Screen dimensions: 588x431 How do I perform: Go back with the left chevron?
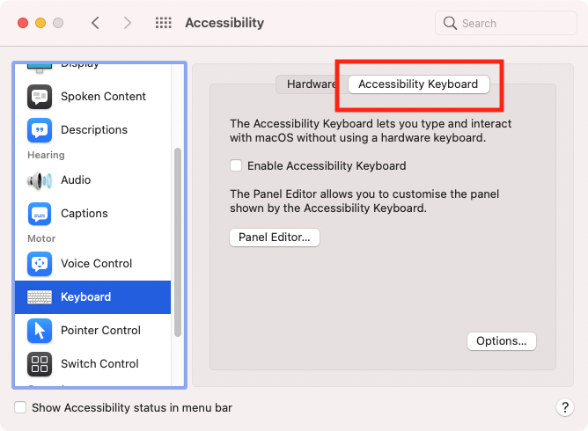[x=95, y=23]
